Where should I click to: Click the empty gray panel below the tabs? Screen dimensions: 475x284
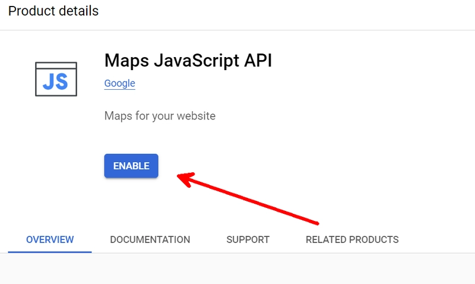(237, 269)
